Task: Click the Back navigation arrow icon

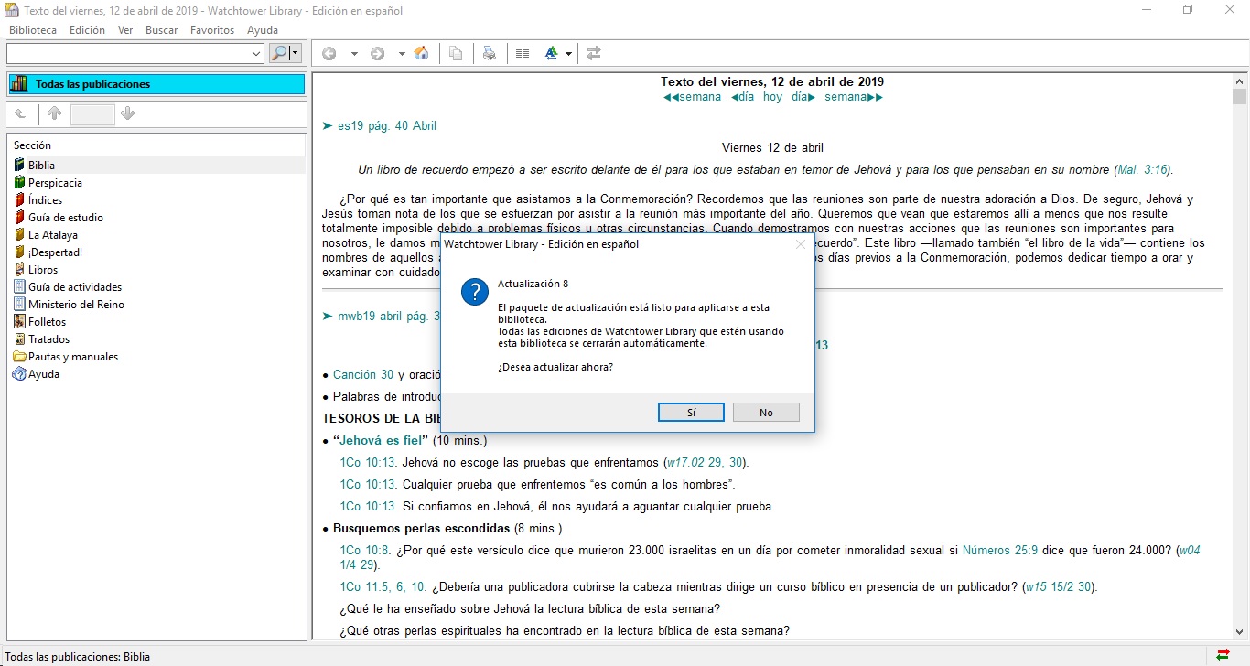Action: pos(329,54)
